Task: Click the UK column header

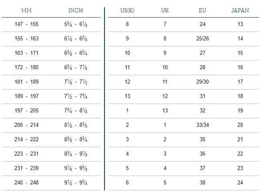Action: coord(165,11)
